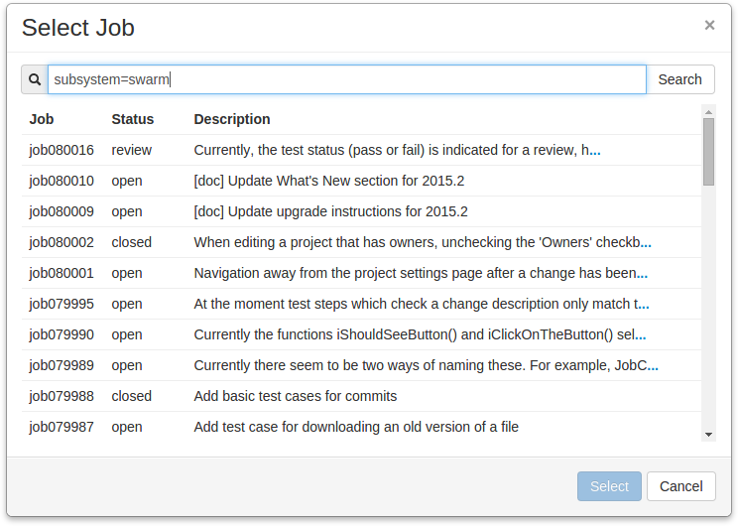Expand truncated description ellipsis for job080016
738x526 pixels.
pos(595,153)
